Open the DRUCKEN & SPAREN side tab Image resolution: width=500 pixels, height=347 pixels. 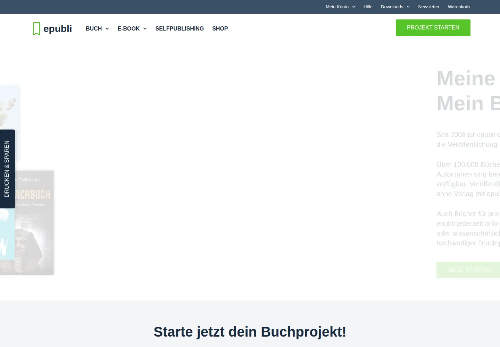[7, 169]
